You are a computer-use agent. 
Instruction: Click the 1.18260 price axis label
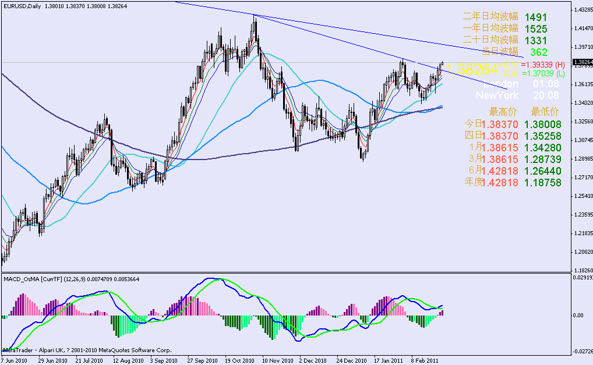tap(584, 271)
